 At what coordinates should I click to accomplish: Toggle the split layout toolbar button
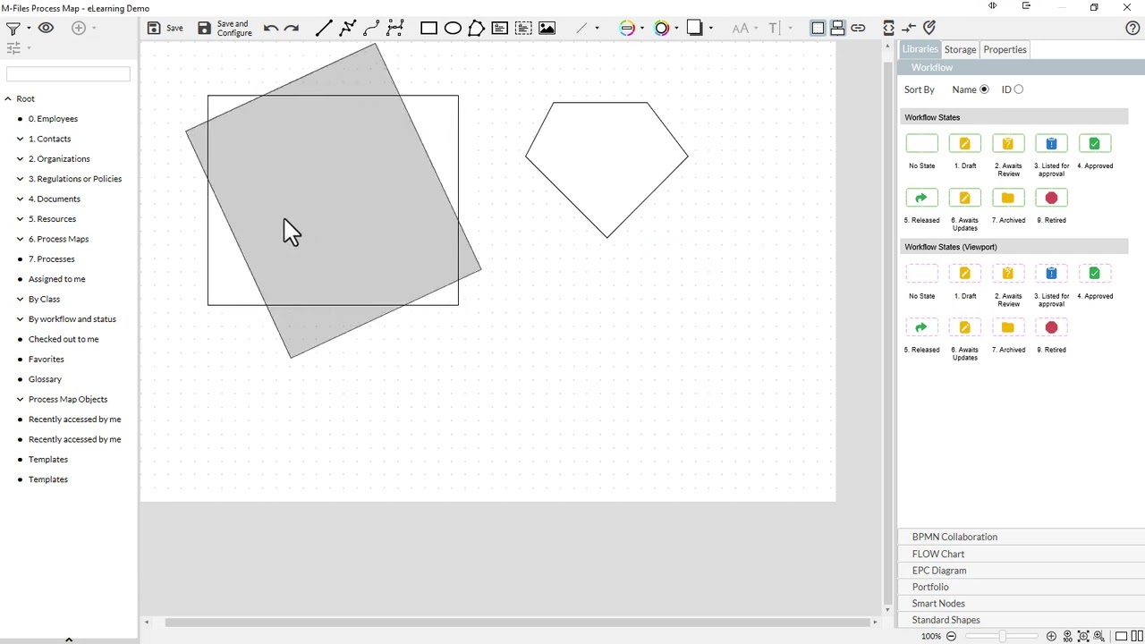(837, 29)
